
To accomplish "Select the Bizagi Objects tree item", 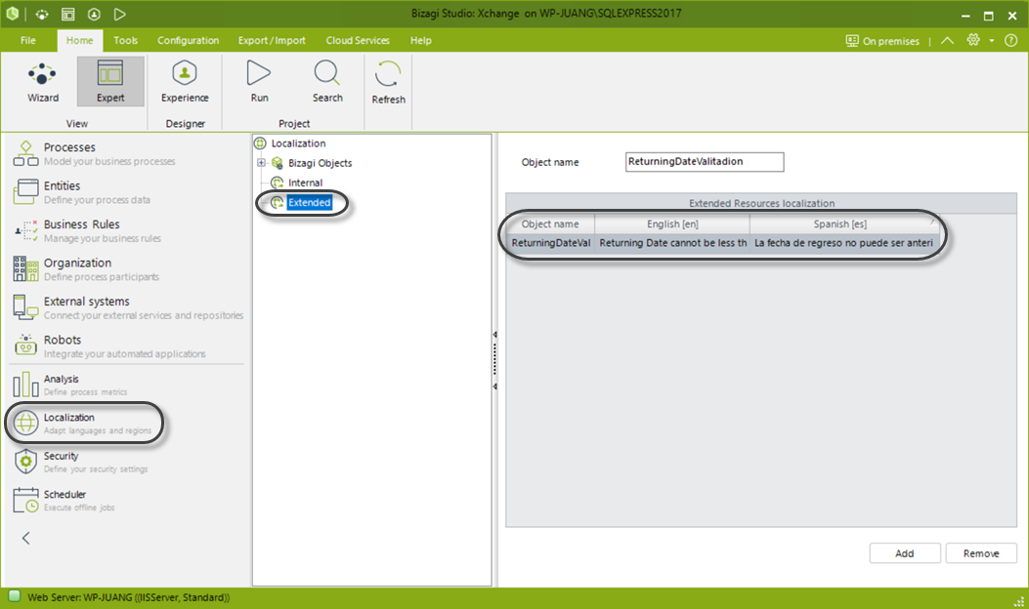I will tap(320, 163).
